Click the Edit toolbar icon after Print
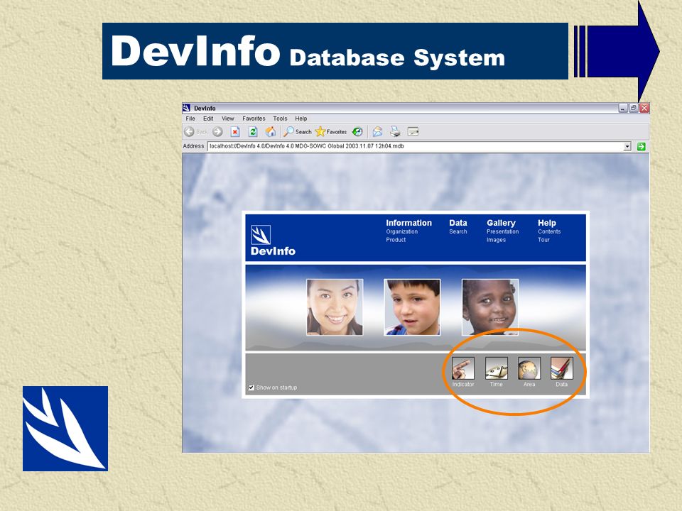Image resolution: width=682 pixels, height=511 pixels. [x=413, y=132]
